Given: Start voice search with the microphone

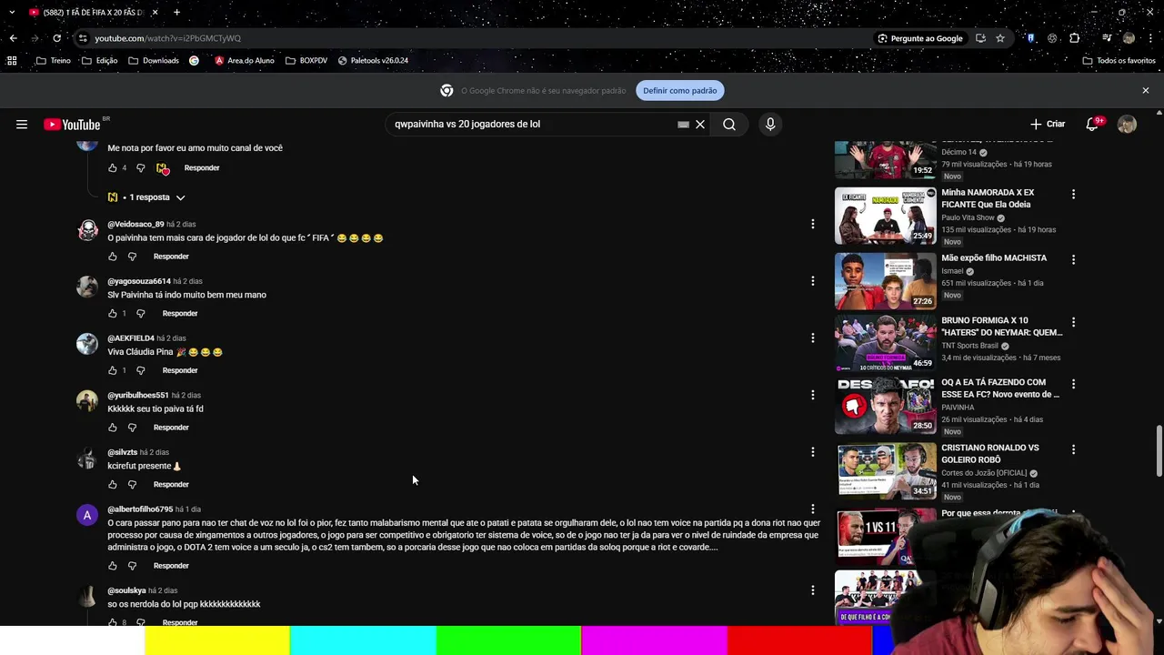Looking at the screenshot, I should (x=770, y=125).
